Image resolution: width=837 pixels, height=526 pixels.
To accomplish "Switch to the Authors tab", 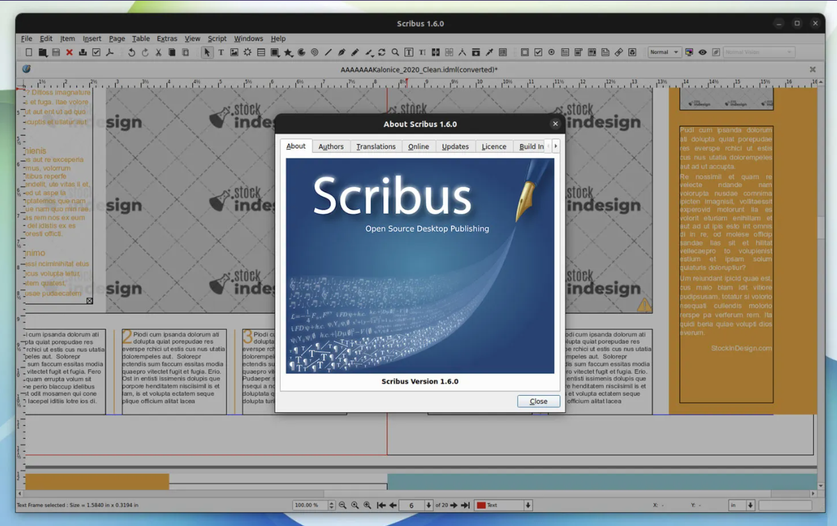I will pyautogui.click(x=331, y=146).
